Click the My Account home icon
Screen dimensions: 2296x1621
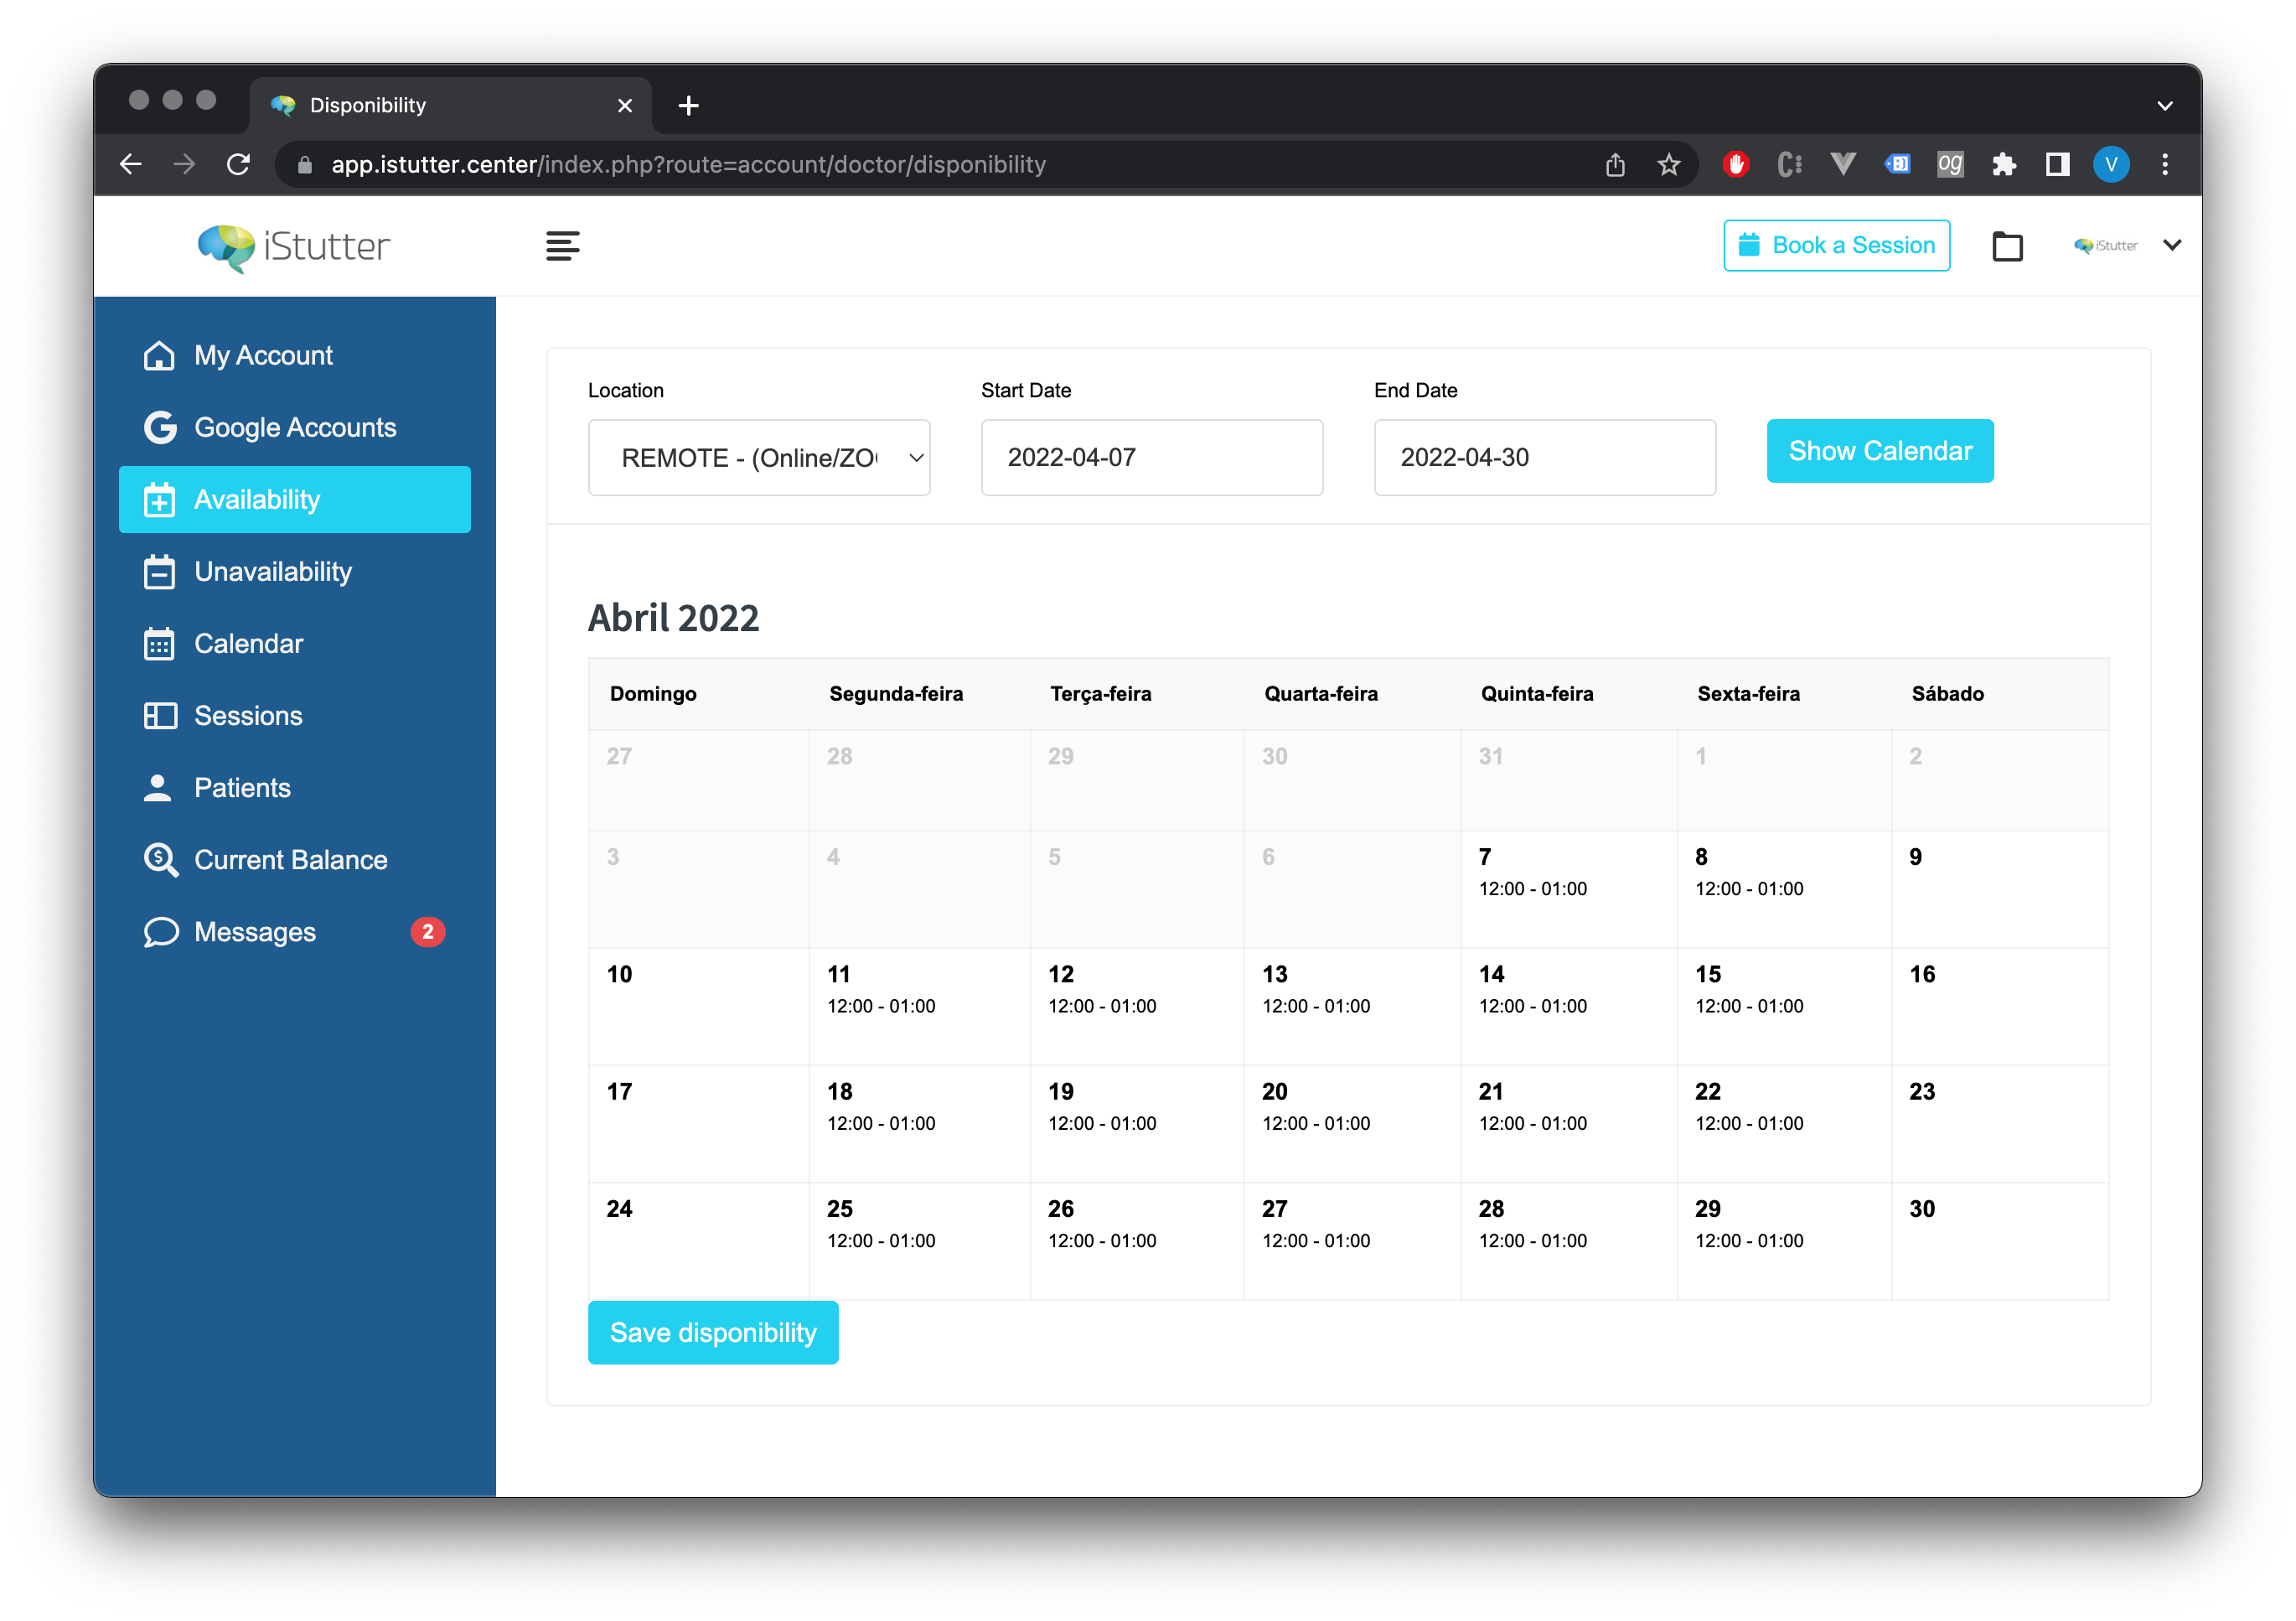pyautogui.click(x=159, y=355)
